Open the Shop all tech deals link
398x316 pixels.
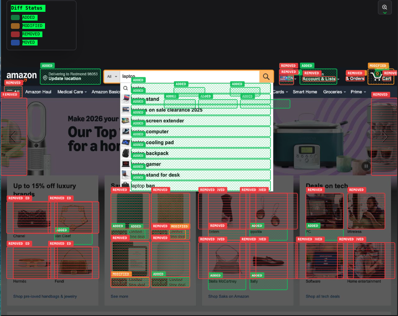[x=322, y=296]
